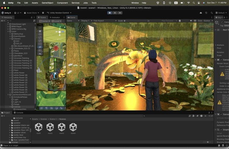Image resolution: width=229 pixels, height=149 pixels.
Task: Collapse the room object in Hierarchy
Action: [x=9, y=32]
